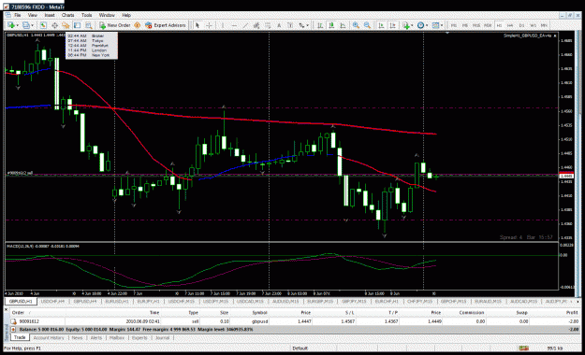Expand the New Chart dropdown arrow
585x355 pixels.
18,25
